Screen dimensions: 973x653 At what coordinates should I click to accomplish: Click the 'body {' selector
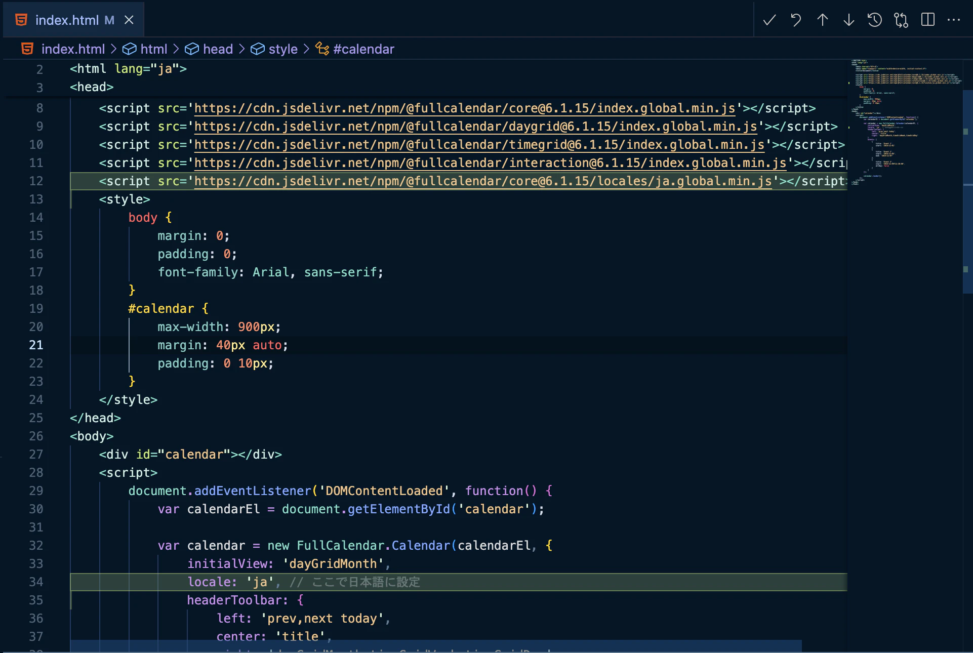pos(150,218)
